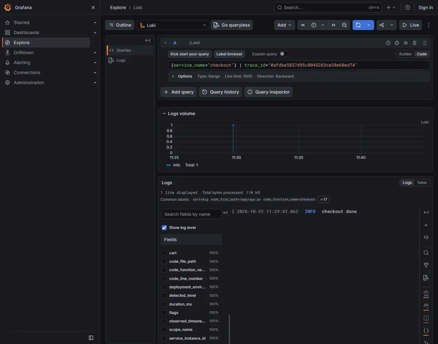Viewport: 438px width, 344px height.
Task: Shift time range forward with right arrows
Action: [334, 25]
